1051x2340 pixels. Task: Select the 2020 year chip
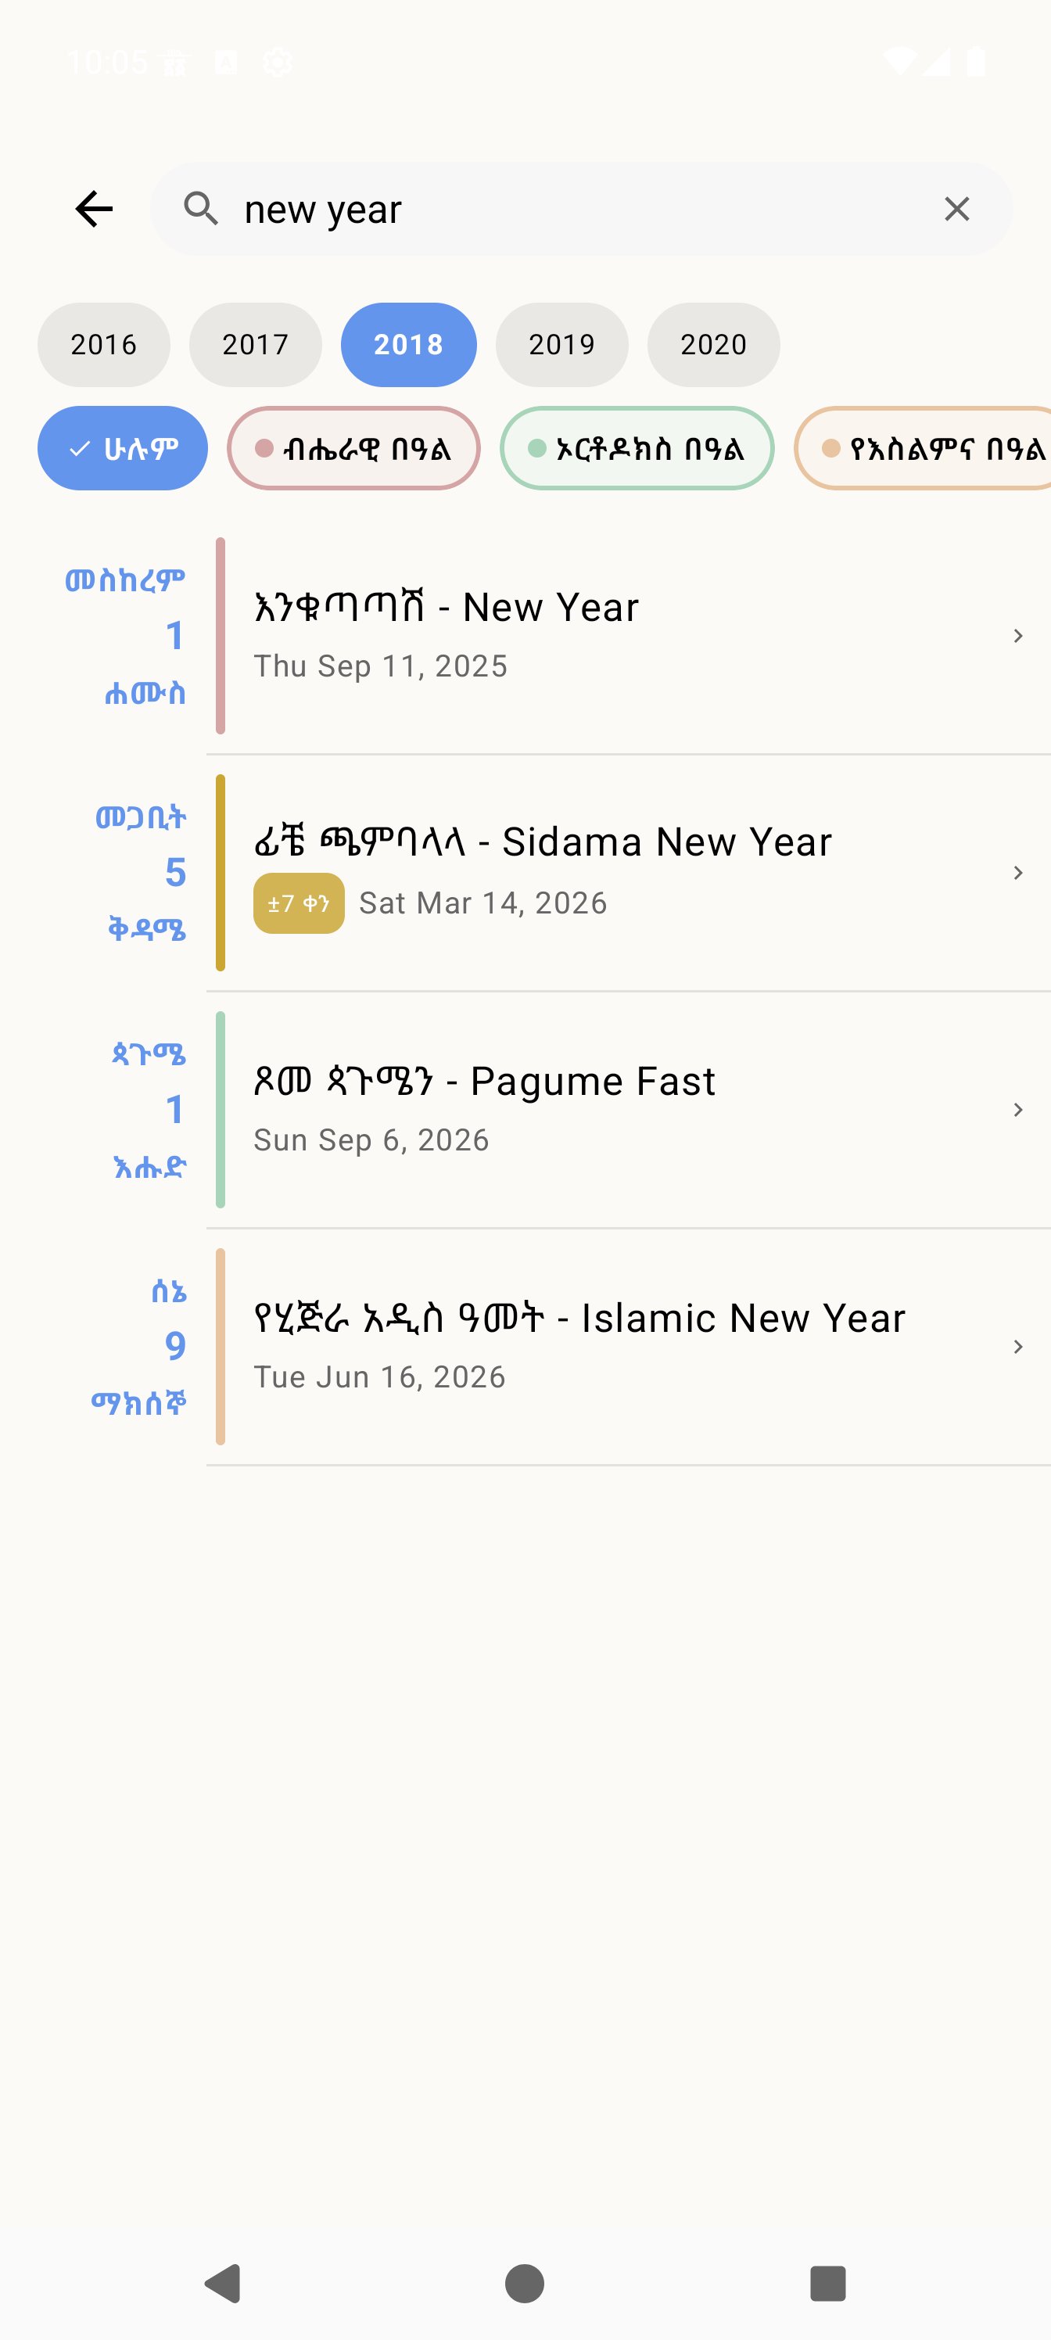713,344
